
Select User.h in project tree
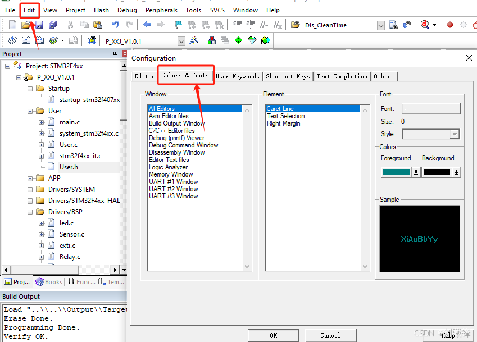coord(69,167)
